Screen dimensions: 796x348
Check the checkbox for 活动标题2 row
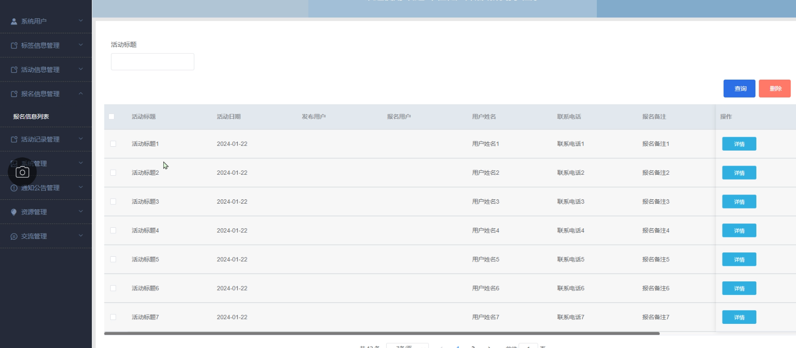click(x=113, y=173)
